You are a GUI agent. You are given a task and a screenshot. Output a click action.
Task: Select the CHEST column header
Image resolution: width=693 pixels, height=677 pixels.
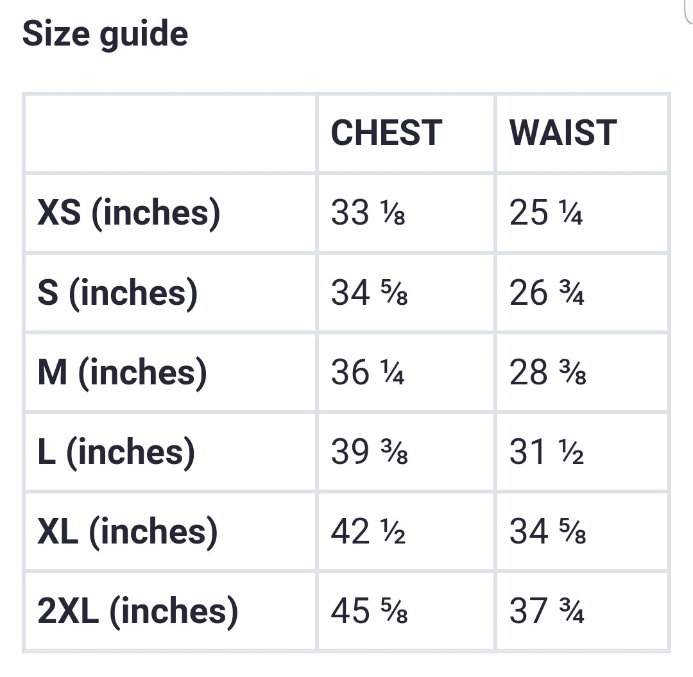(386, 133)
